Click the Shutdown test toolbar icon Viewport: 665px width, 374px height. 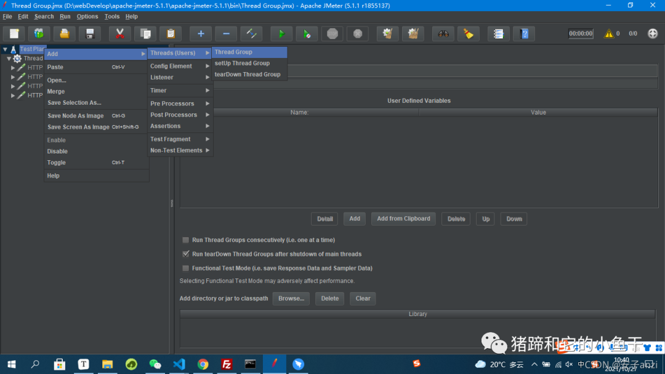358,33
